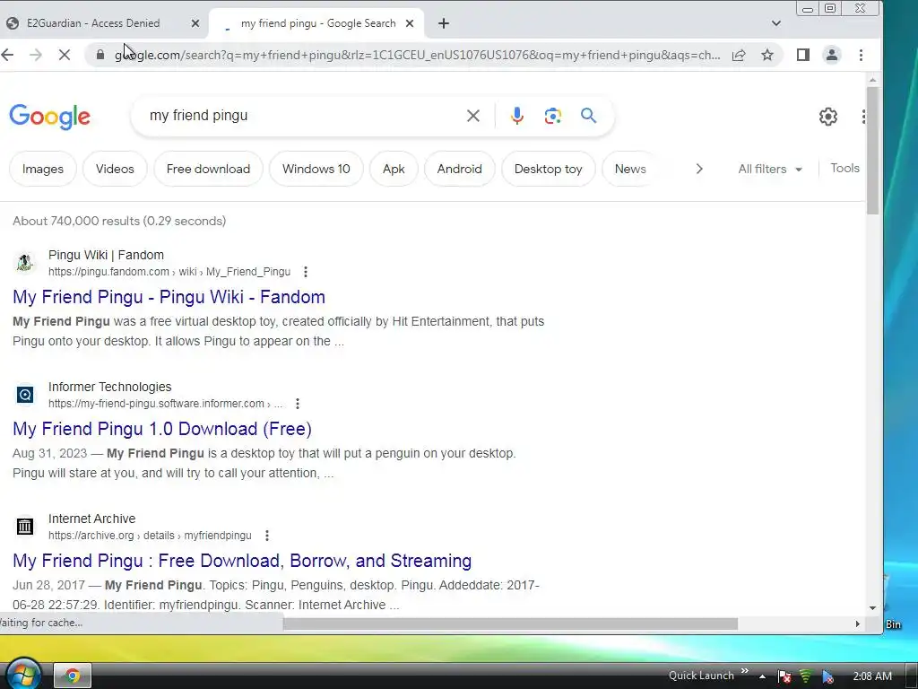This screenshot has width=918, height=689.
Task: Click About 740,000 results text
Action: tap(119, 221)
